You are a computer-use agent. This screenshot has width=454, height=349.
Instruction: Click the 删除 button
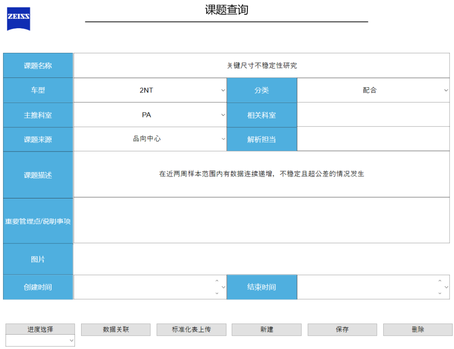418,330
